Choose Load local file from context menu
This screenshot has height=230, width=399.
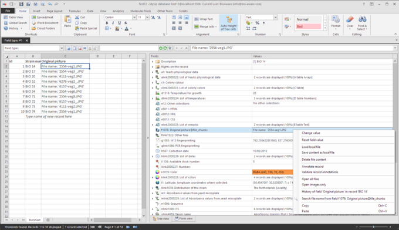pyautogui.click(x=311, y=147)
